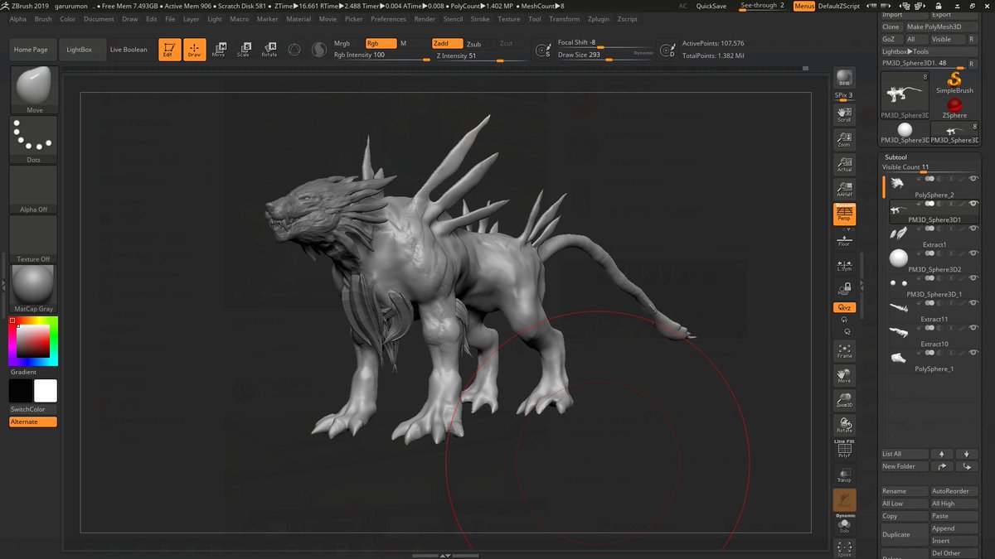The image size is (995, 559).
Task: Pick a color in the color picker square
Action: (33, 341)
